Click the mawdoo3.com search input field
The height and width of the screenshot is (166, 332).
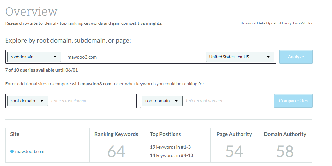[x=133, y=57]
